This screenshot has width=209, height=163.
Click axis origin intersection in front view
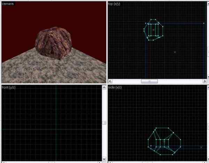click(56, 129)
